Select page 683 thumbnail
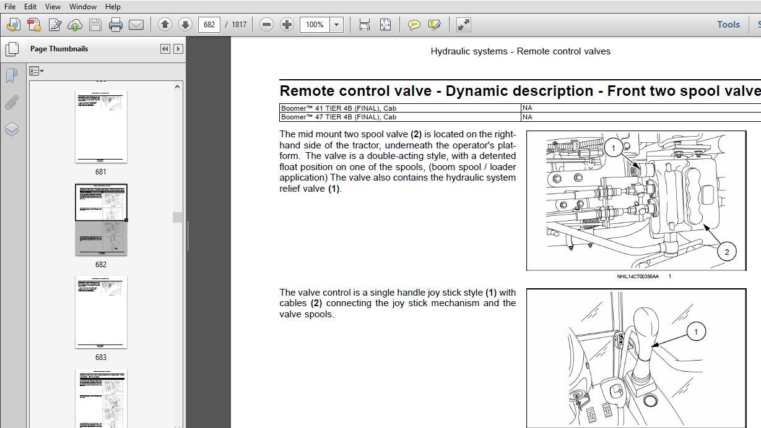The height and width of the screenshot is (428, 761). point(101,312)
